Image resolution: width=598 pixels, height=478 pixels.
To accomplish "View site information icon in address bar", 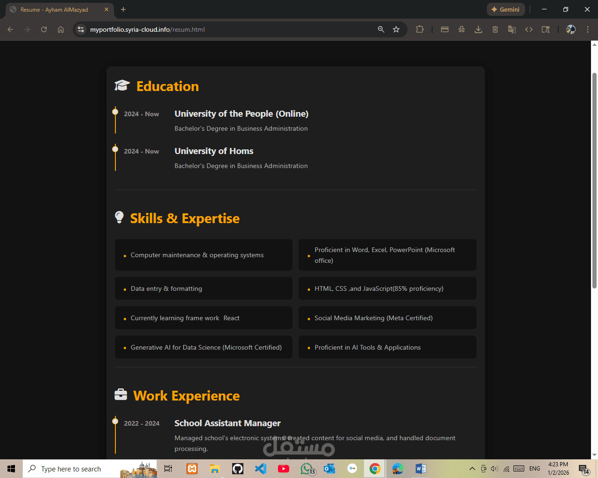I will (x=81, y=29).
